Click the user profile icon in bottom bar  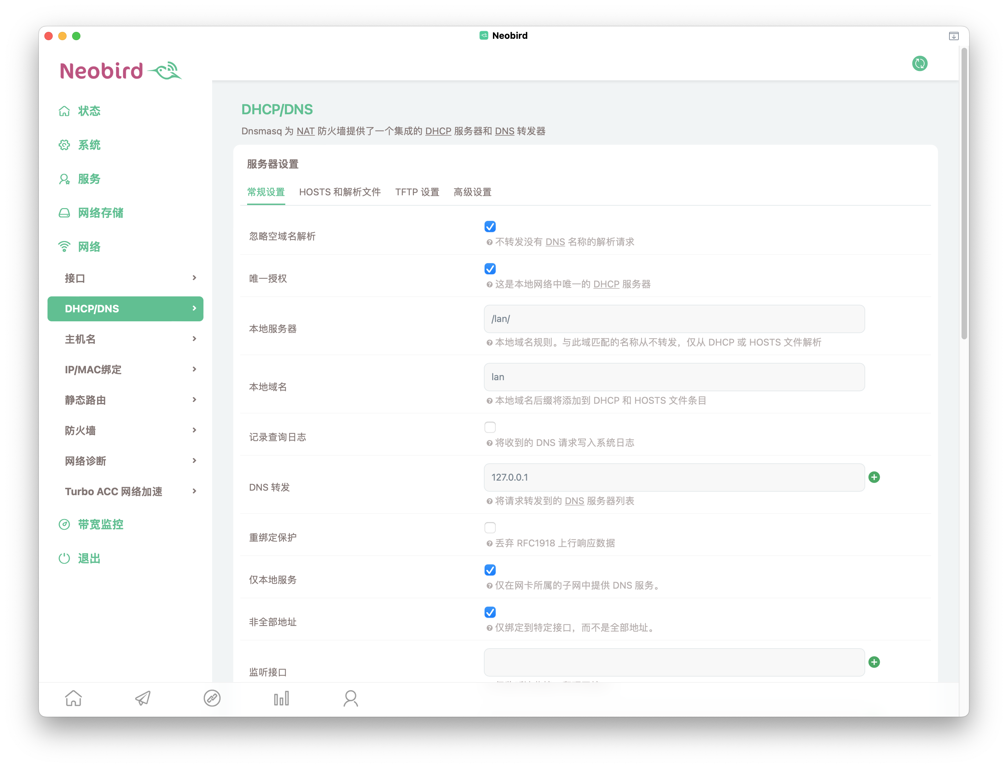tap(350, 698)
